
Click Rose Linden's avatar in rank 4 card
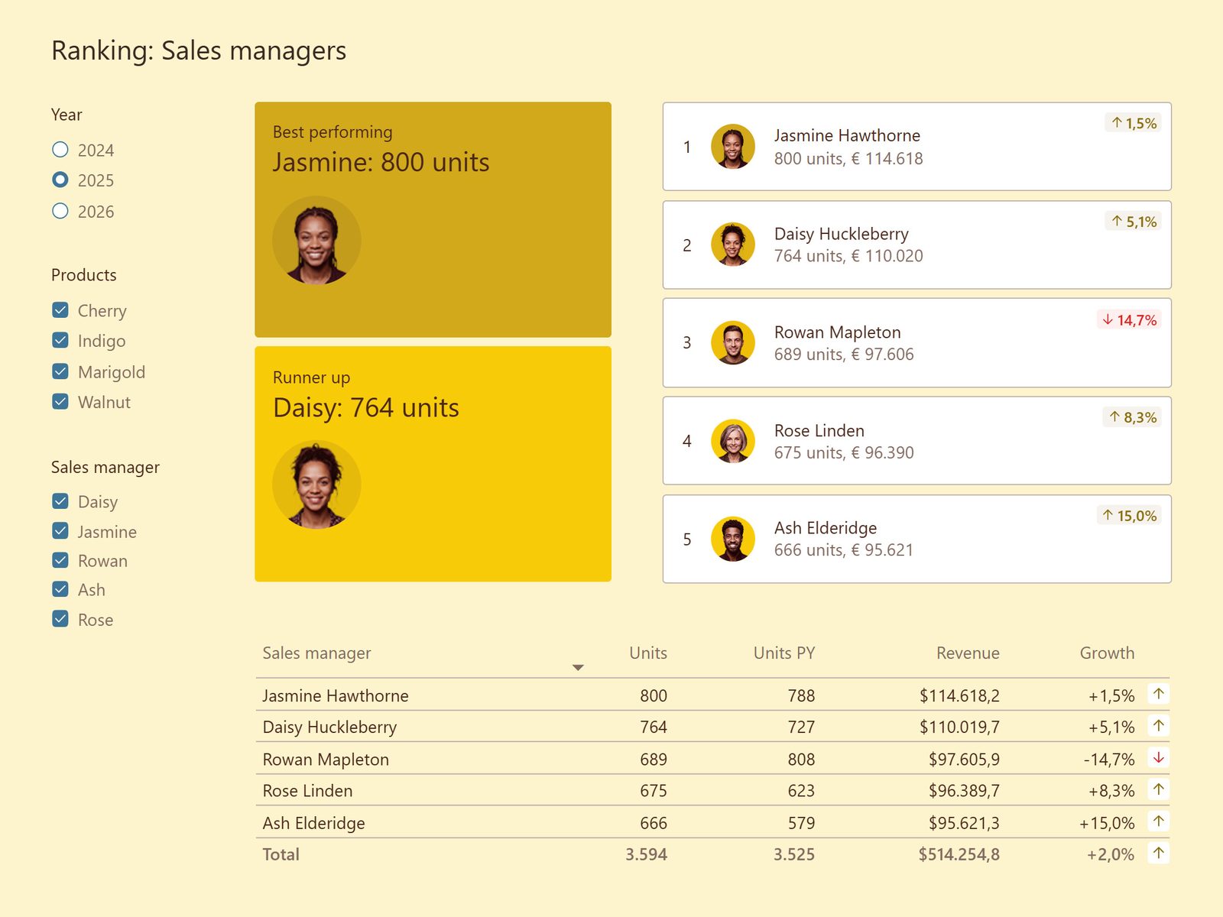pyautogui.click(x=733, y=441)
